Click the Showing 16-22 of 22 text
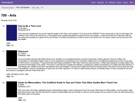The image size is (135, 101). tap(9, 20)
